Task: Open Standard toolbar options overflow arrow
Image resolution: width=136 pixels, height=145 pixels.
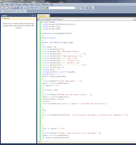Action: [93, 8]
